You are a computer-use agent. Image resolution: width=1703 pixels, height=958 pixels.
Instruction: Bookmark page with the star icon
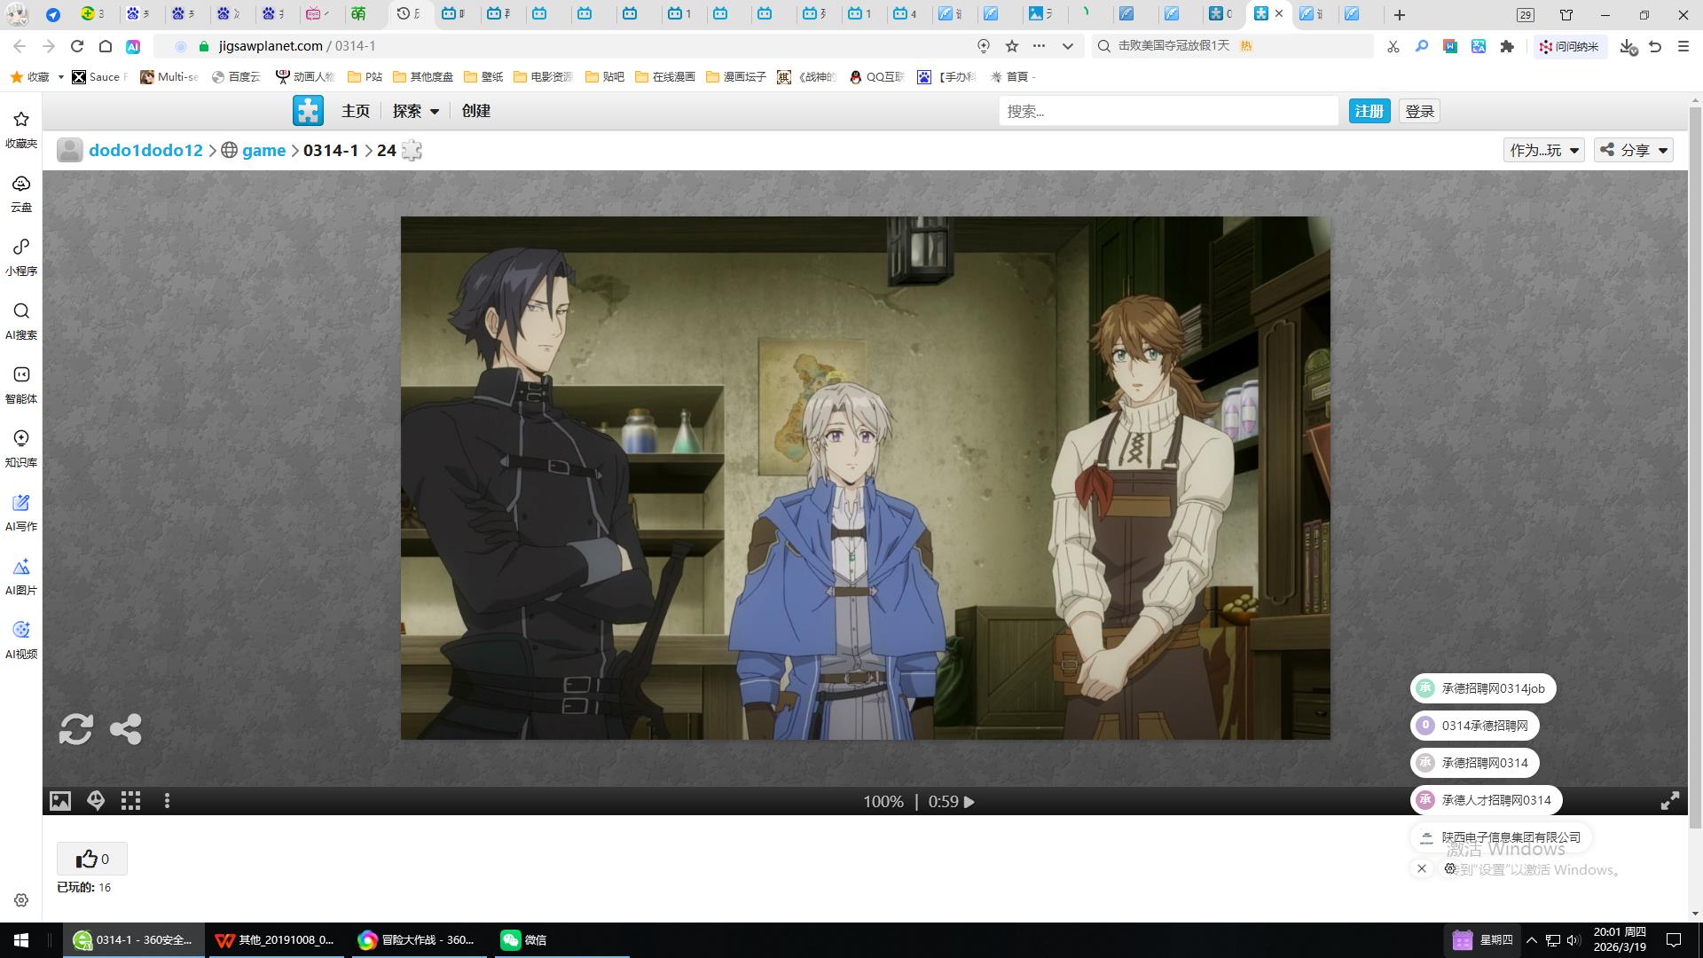1012,46
